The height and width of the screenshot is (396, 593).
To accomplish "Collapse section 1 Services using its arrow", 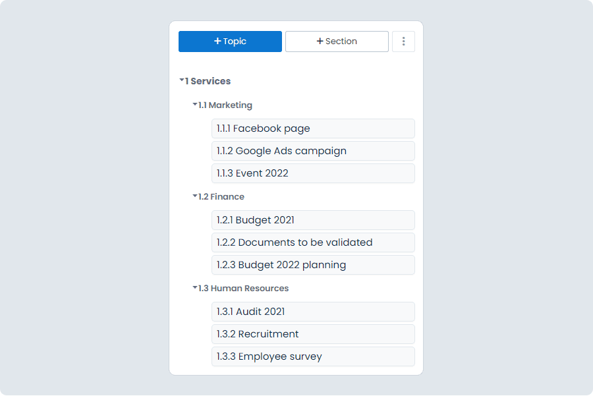I will pos(182,81).
